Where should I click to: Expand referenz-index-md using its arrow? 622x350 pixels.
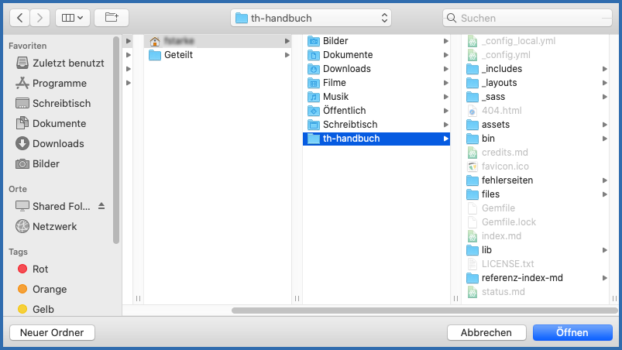tap(604, 278)
